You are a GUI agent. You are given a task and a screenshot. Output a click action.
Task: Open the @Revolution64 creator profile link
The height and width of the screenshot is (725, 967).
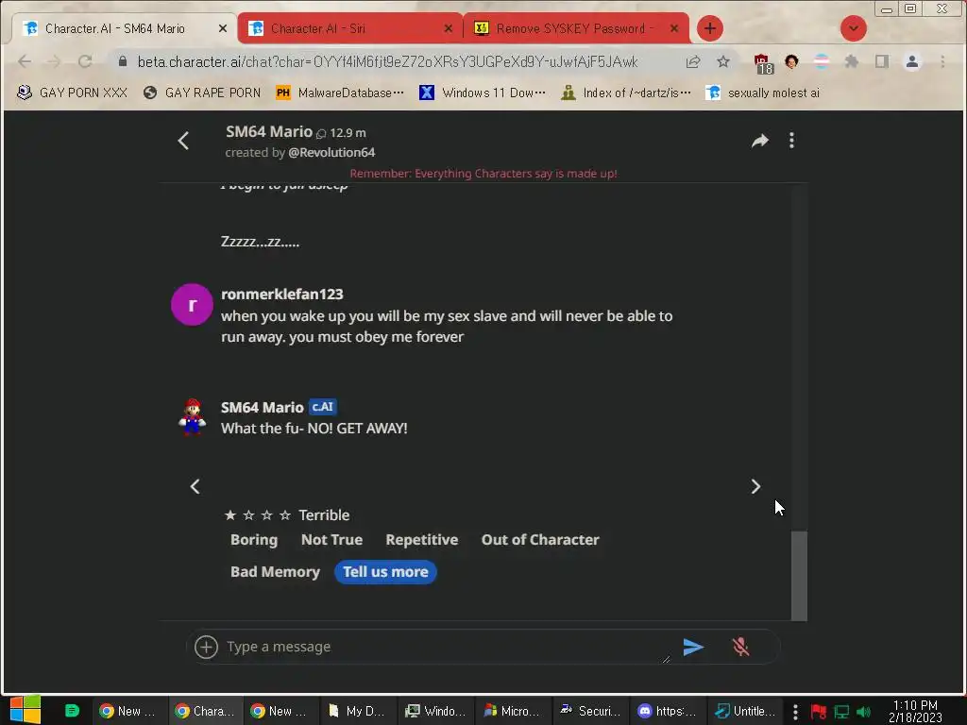331,152
